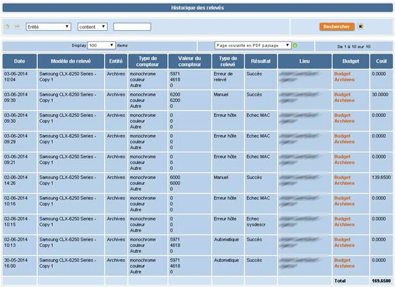Click the search filter text input
Screen dimensions: 395x287
coord(132,27)
